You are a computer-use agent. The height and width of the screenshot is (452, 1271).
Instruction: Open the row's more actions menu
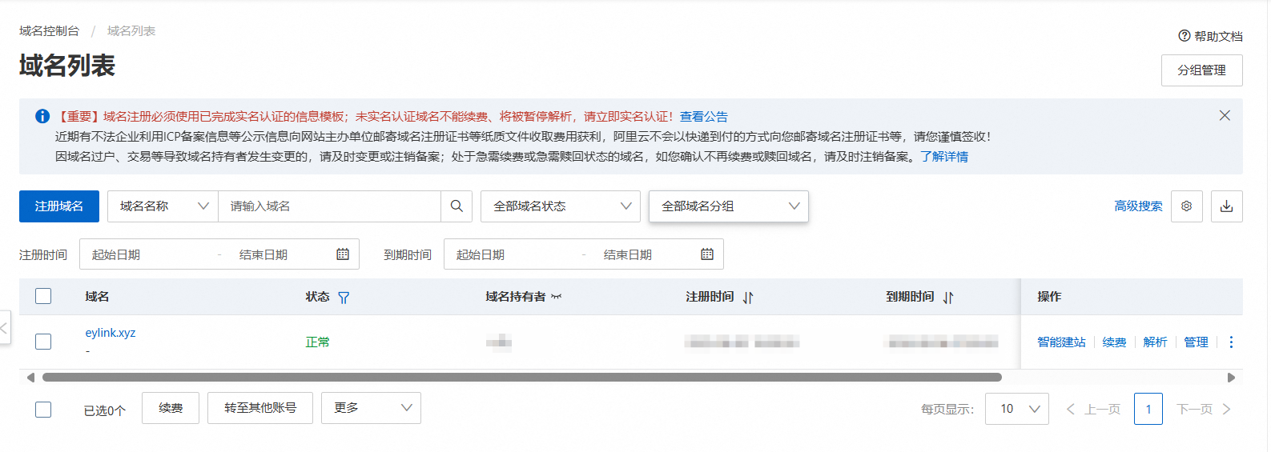click(x=1231, y=342)
